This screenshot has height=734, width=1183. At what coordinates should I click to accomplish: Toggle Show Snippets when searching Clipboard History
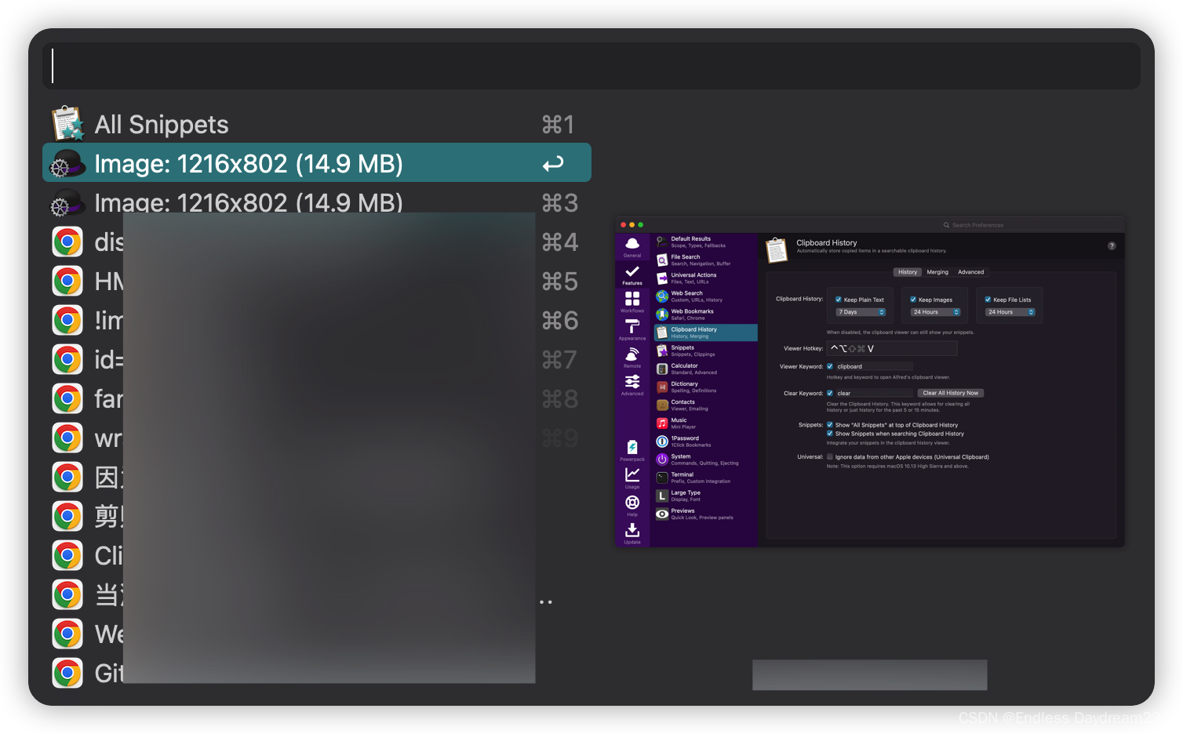pos(830,434)
